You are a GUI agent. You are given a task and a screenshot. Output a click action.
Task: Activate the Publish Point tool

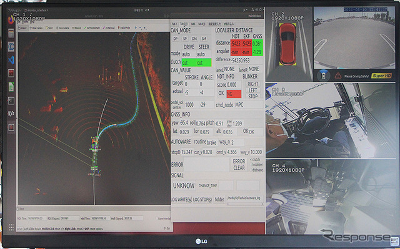pos(124,27)
